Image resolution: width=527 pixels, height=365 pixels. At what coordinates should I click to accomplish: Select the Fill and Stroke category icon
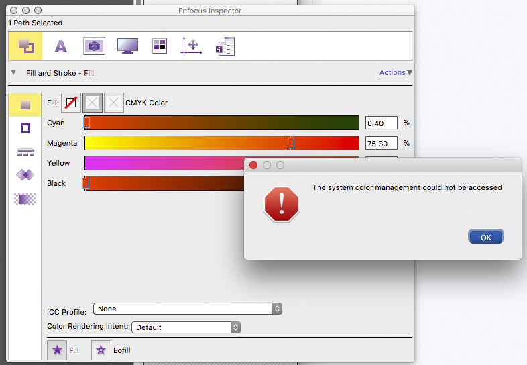[25, 46]
